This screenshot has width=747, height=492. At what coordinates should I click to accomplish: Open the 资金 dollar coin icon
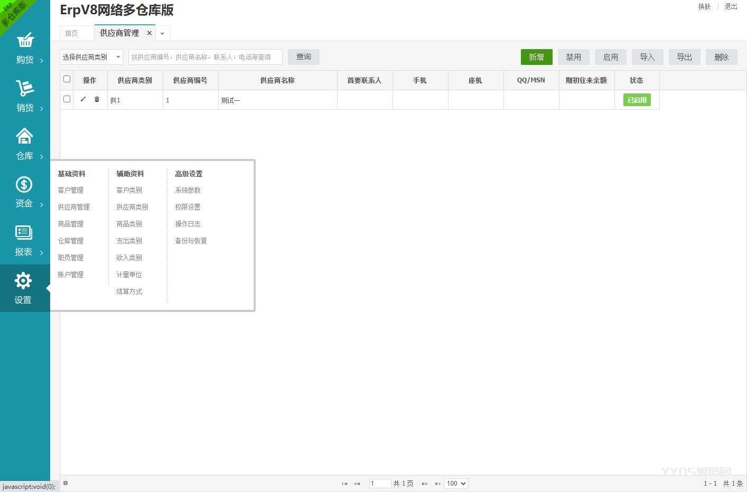(x=24, y=184)
